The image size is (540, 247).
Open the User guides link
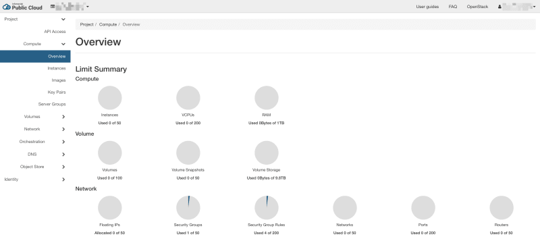pyautogui.click(x=427, y=7)
